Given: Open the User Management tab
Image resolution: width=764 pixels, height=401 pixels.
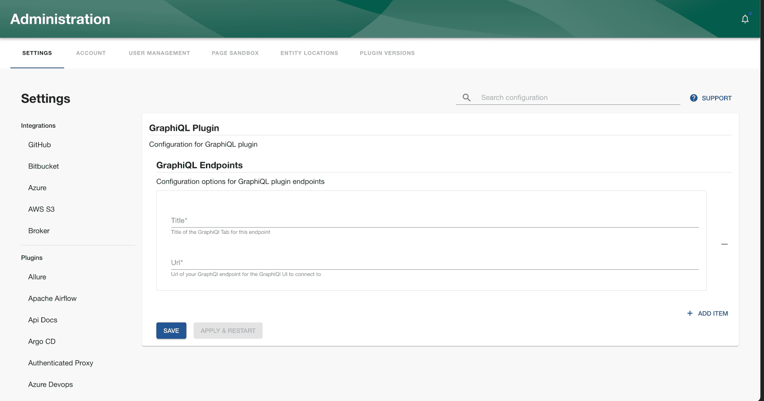Looking at the screenshot, I should tap(159, 53).
